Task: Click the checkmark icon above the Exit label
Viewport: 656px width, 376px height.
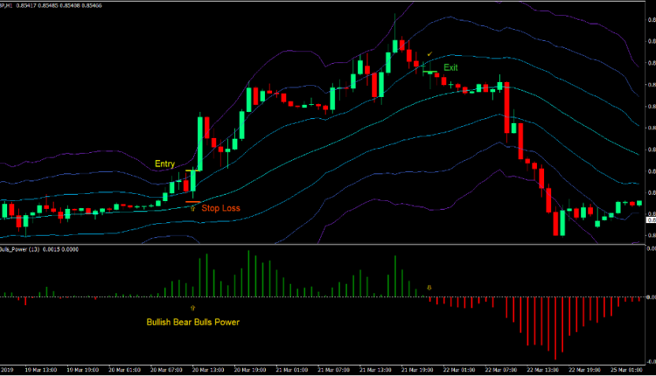Action: point(429,55)
